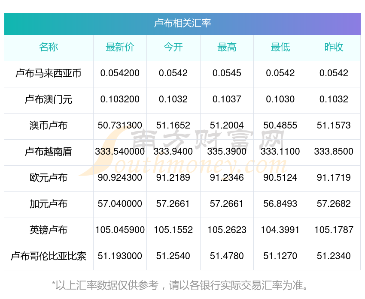Image resolution: width=365 pixels, height=299 pixels.
Task: Select the 英镑卢布 row name
Action: 49,230
